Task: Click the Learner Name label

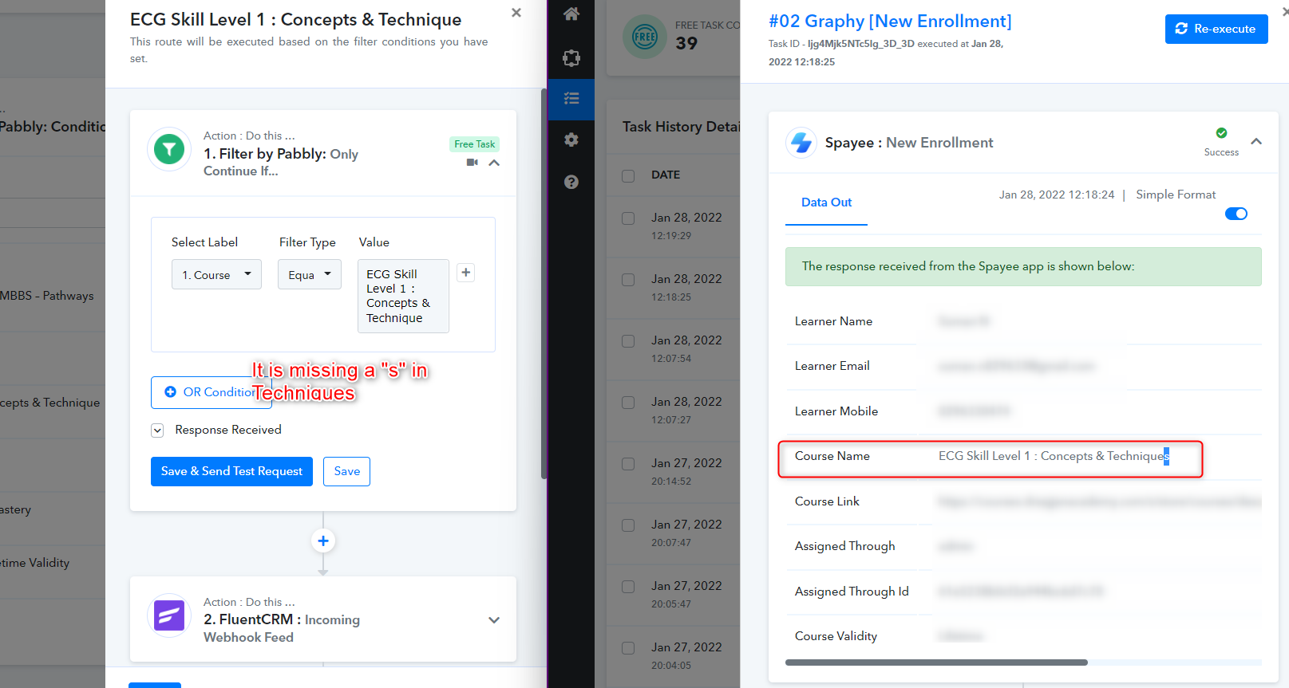Action: (x=833, y=321)
